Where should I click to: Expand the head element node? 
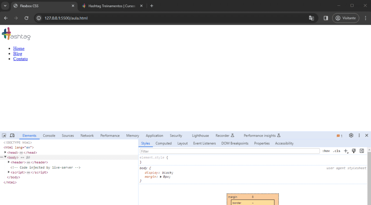[5, 152]
